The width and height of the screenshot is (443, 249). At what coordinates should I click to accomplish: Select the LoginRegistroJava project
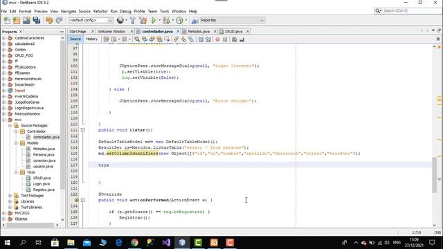[29, 108]
